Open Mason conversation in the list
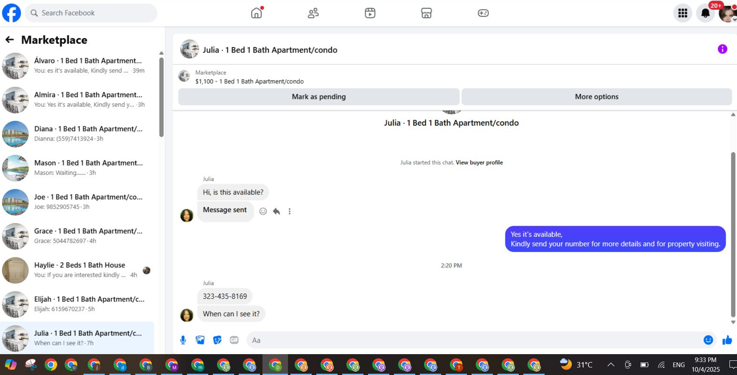The height and width of the screenshot is (375, 737). tap(78, 168)
